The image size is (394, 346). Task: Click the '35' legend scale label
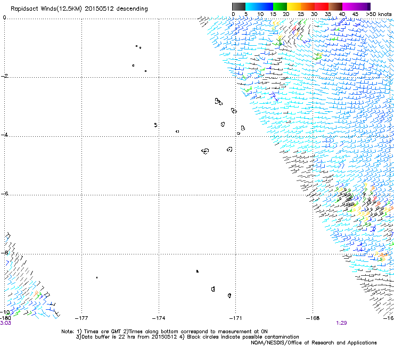point(328,14)
